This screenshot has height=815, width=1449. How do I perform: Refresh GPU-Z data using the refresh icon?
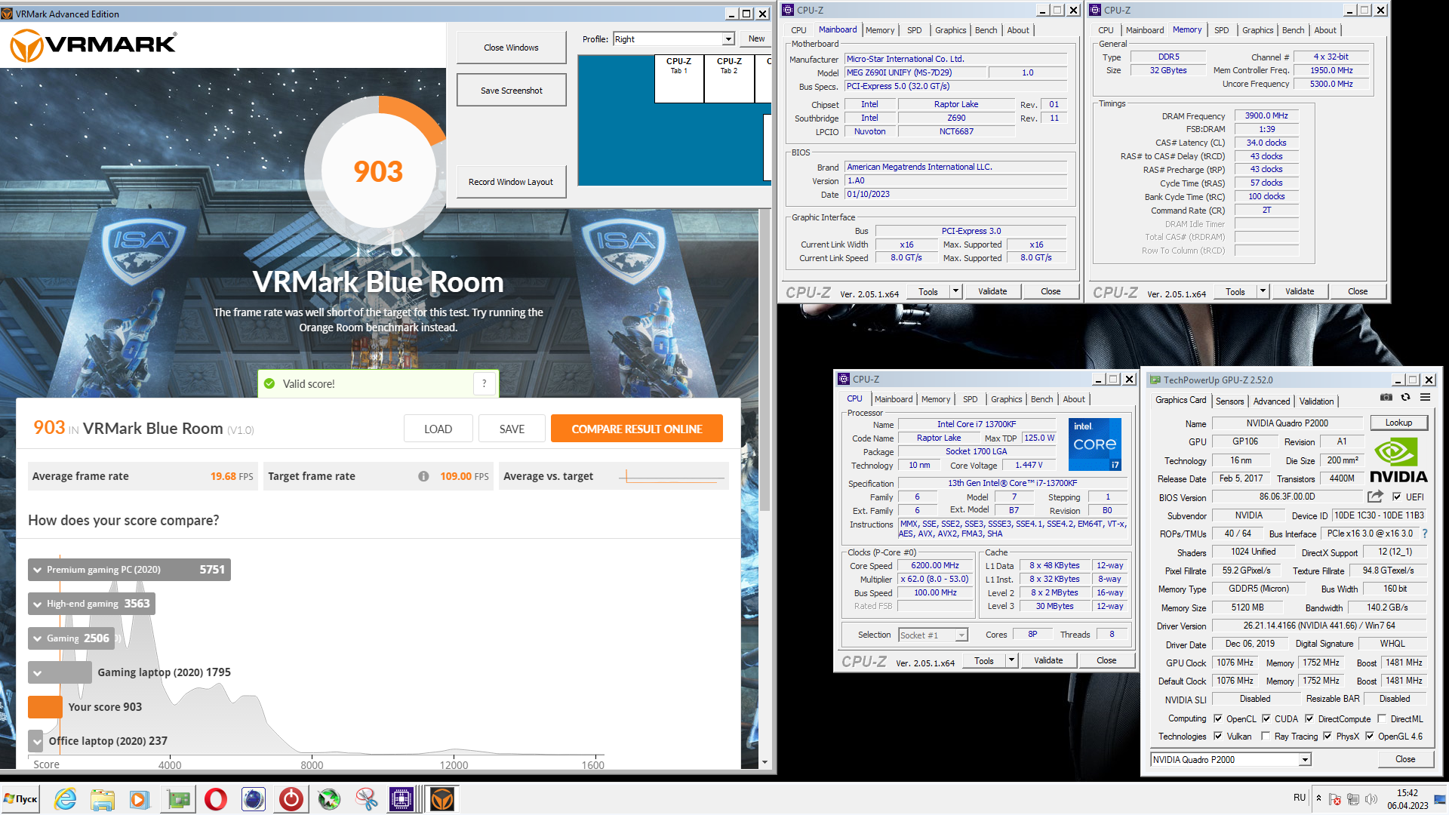[1405, 397]
